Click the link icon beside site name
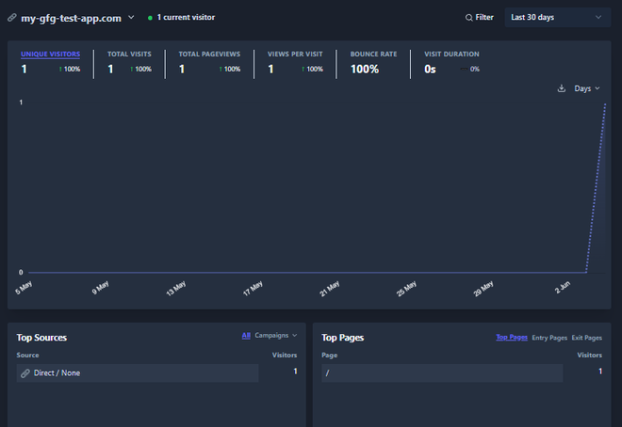 click(12, 18)
